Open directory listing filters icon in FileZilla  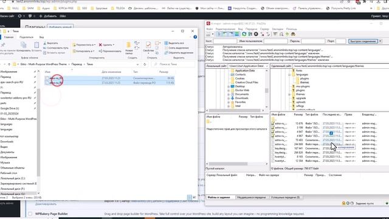(x=275, y=34)
